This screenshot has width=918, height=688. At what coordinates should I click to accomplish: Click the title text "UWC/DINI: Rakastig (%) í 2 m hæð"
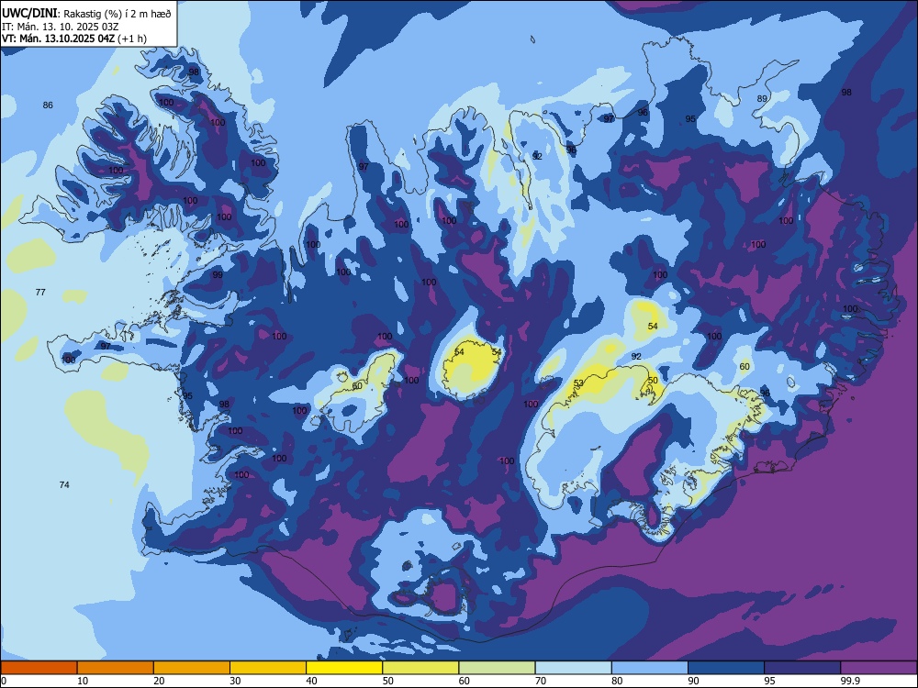[86, 14]
